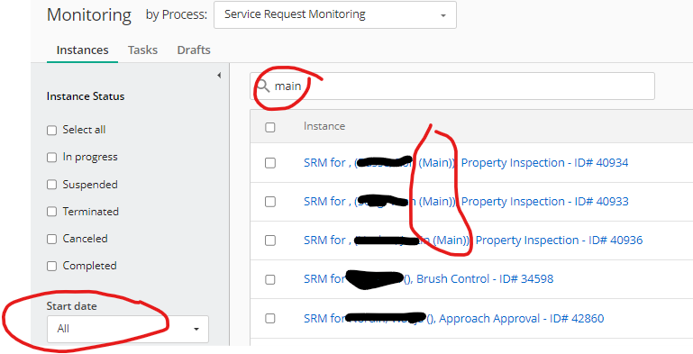This screenshot has height=354, width=693.
Task: Tick the checkbox for ID# 34598
Action: [x=270, y=280]
